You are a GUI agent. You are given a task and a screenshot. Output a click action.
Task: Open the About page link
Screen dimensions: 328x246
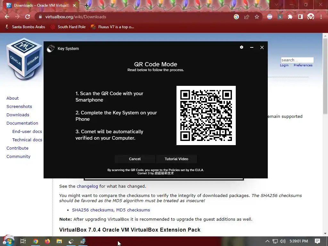pyautogui.click(x=12, y=98)
